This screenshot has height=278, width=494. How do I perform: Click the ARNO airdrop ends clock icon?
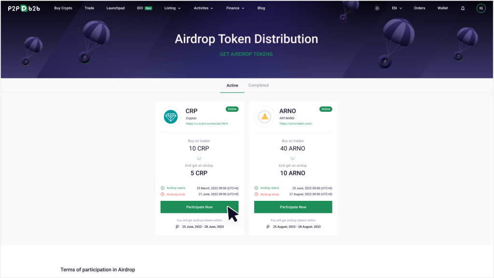point(256,194)
